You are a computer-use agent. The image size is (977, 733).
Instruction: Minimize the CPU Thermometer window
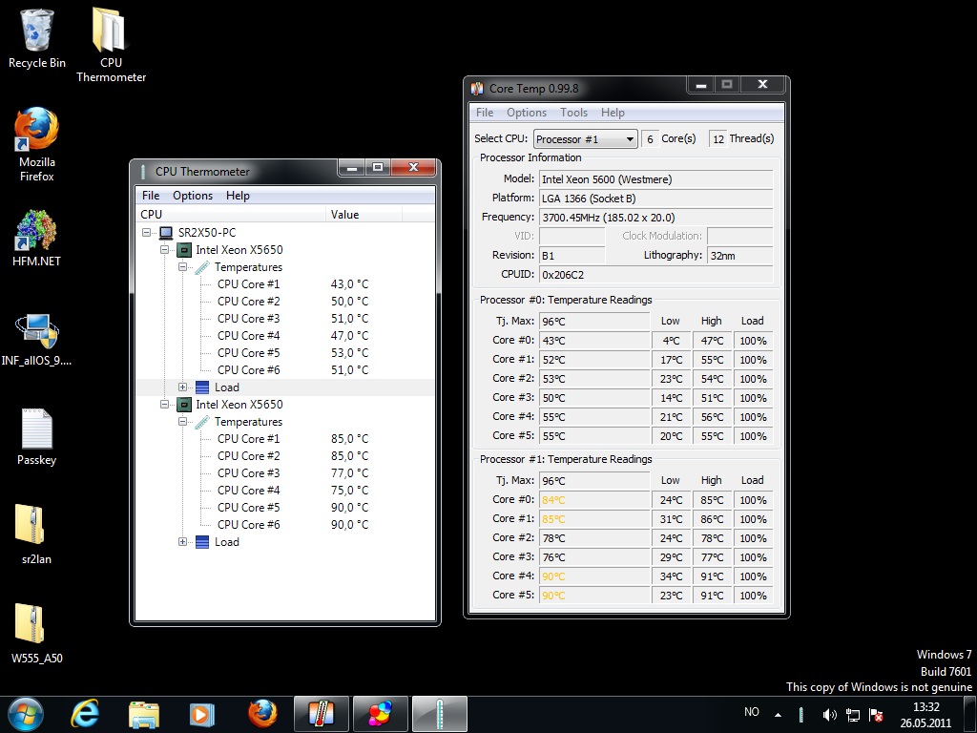coord(352,167)
